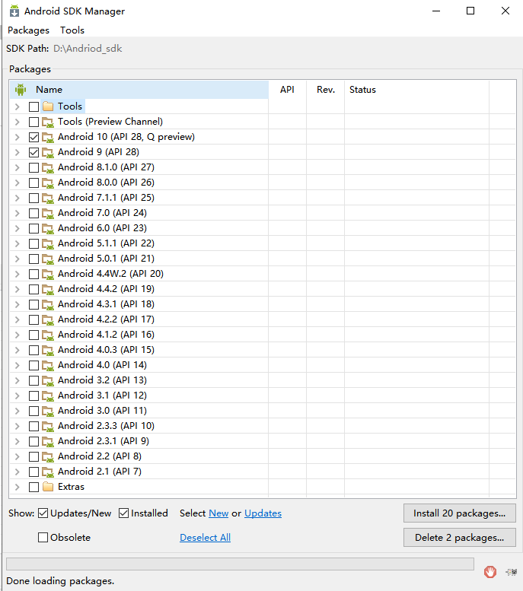523x591 pixels.
Task: Click the Rev. column header
Action: coord(326,90)
